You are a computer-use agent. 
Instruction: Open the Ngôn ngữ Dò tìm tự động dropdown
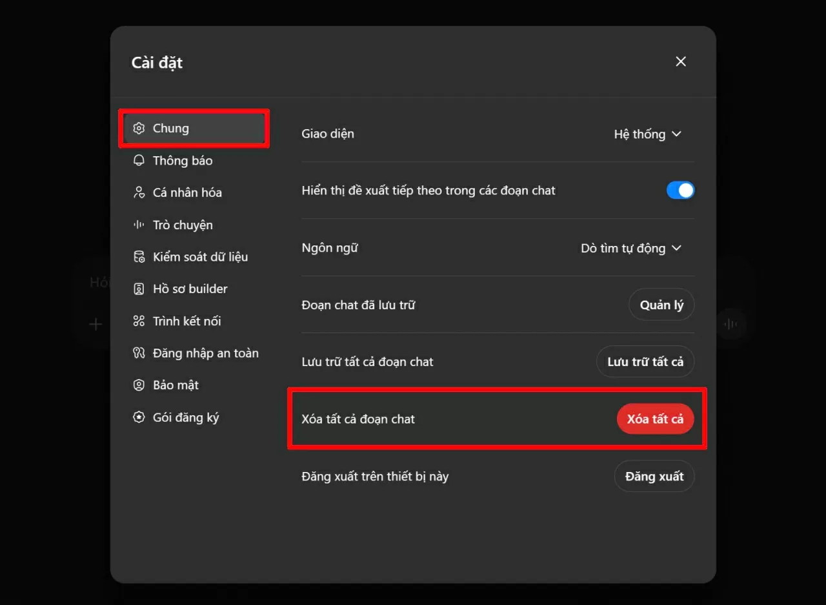(631, 248)
